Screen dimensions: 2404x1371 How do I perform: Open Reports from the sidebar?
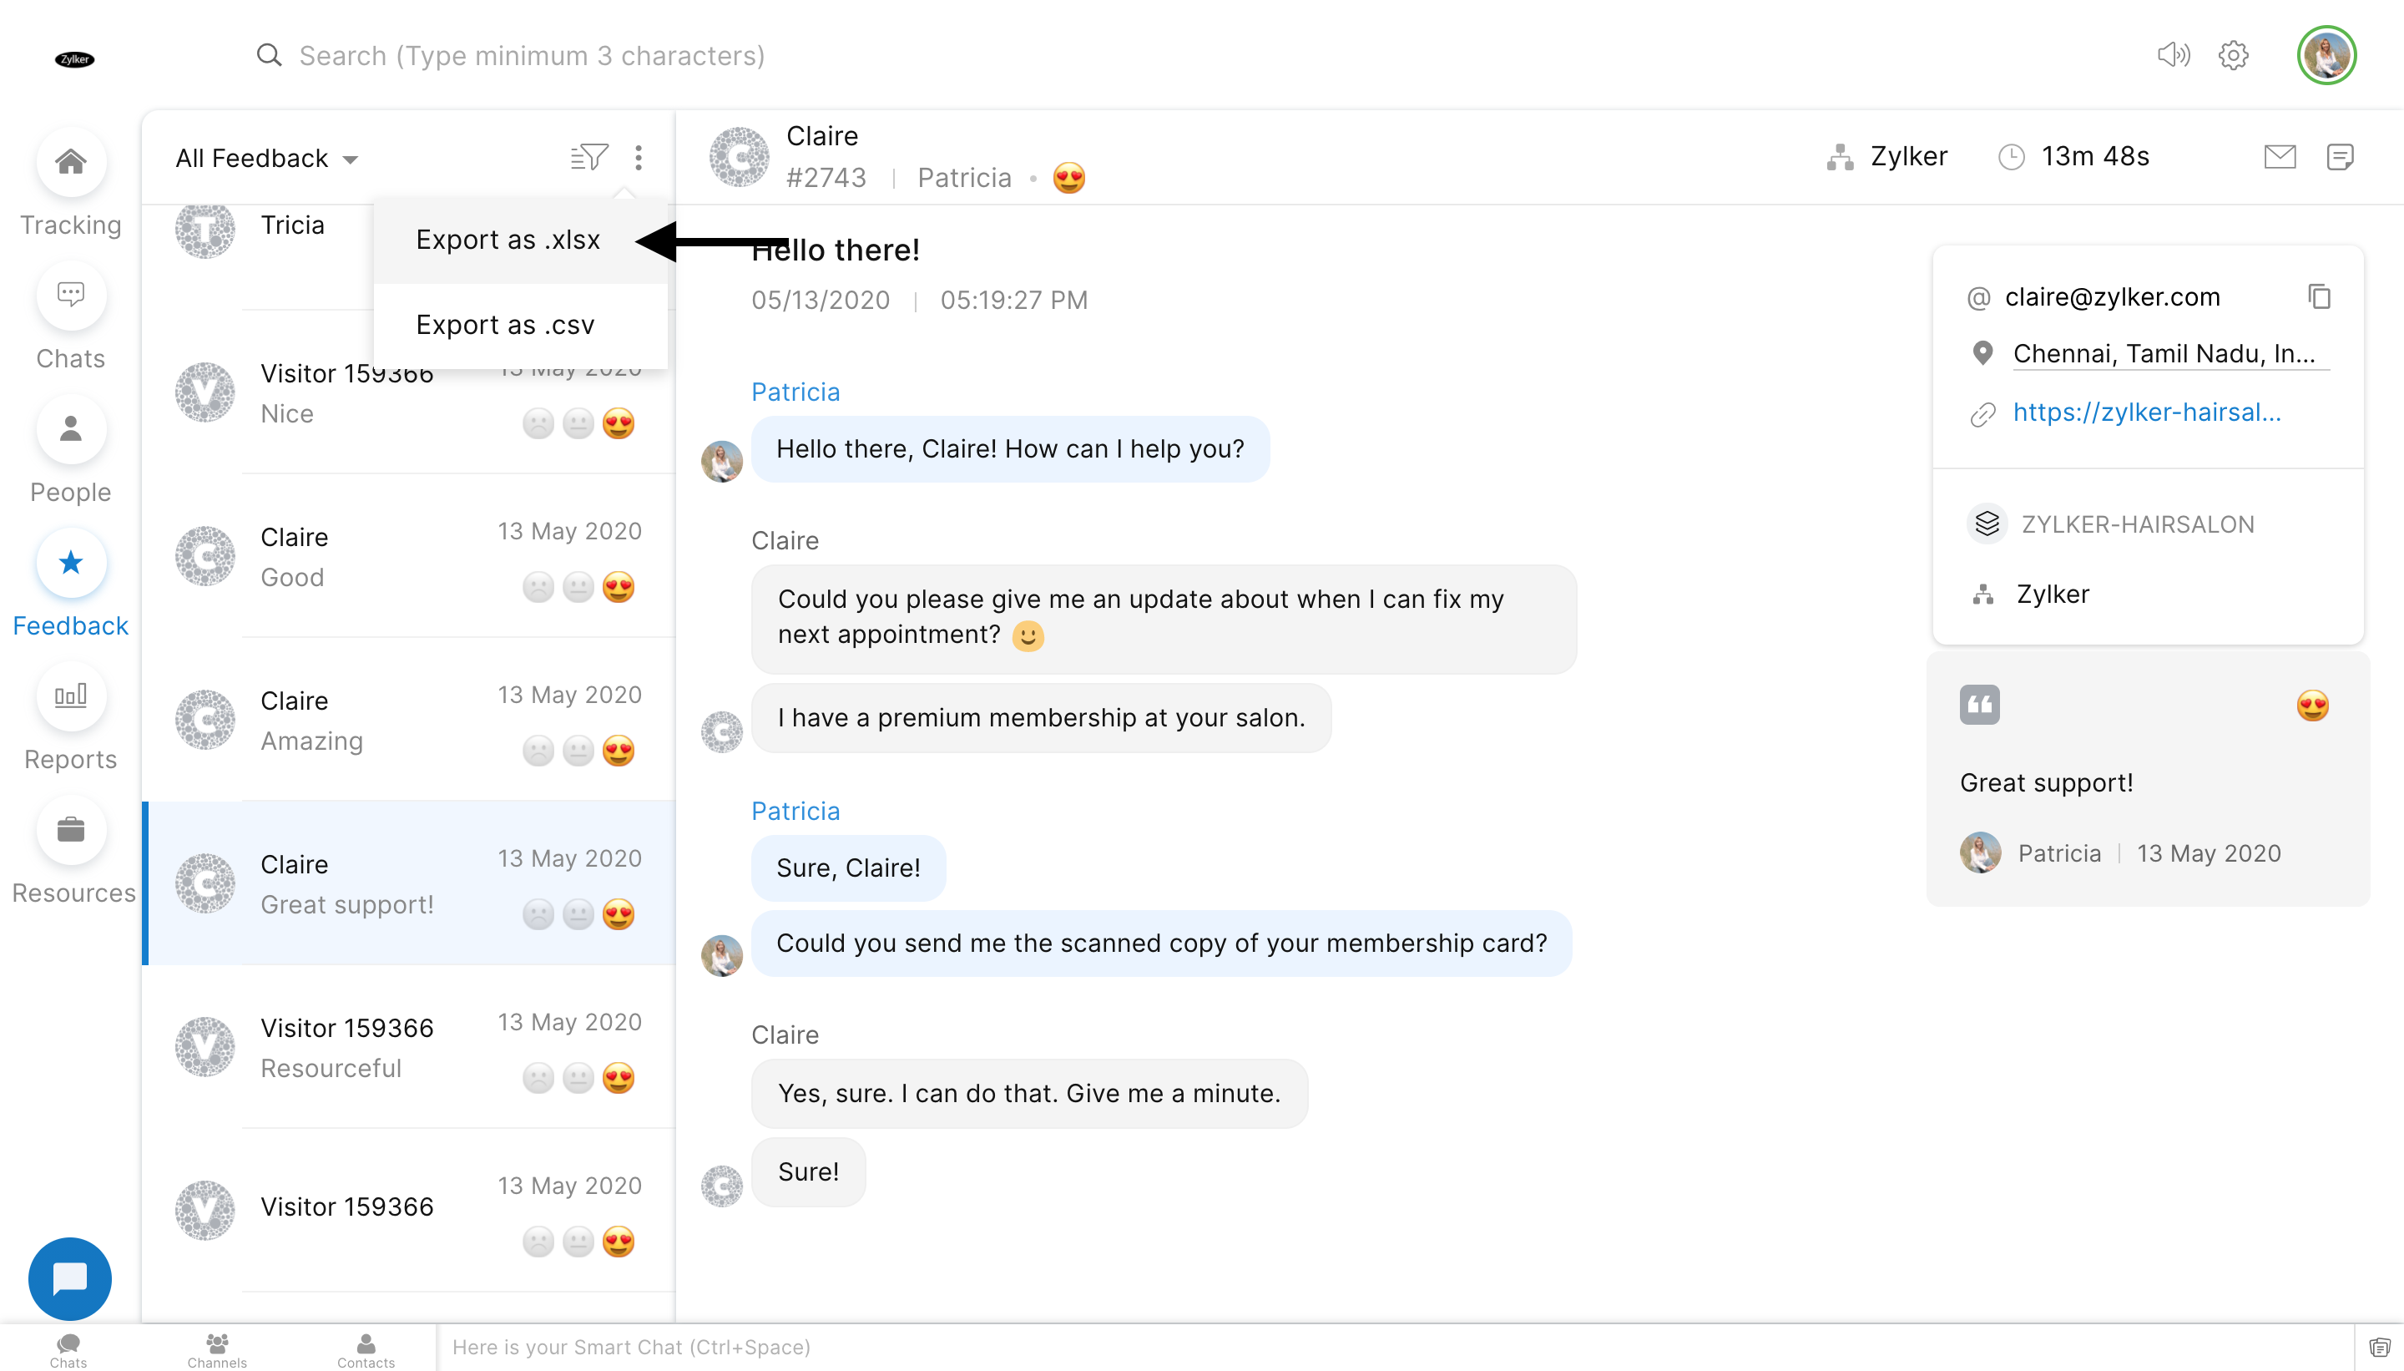coord(71,697)
